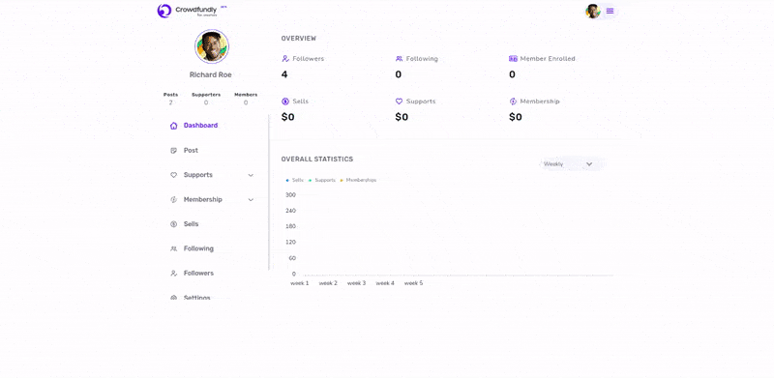The image size is (774, 378).
Task: Toggle the Supports chart legend item
Action: 322,180
